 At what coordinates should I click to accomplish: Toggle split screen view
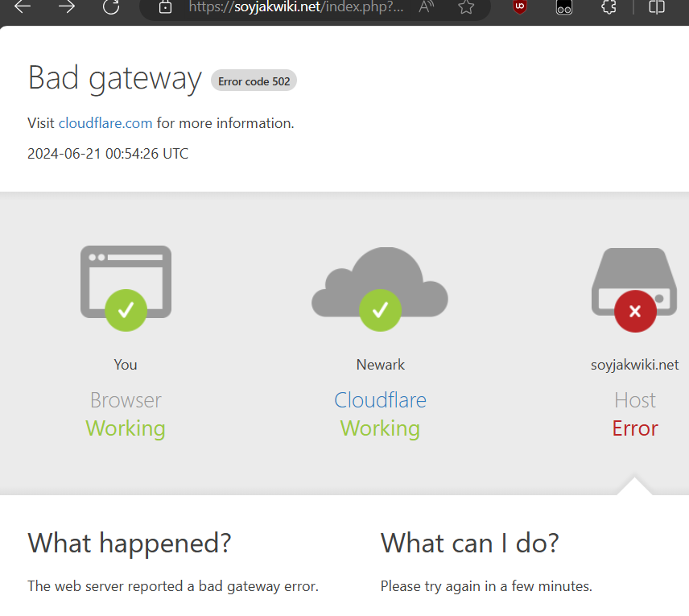[x=657, y=7]
